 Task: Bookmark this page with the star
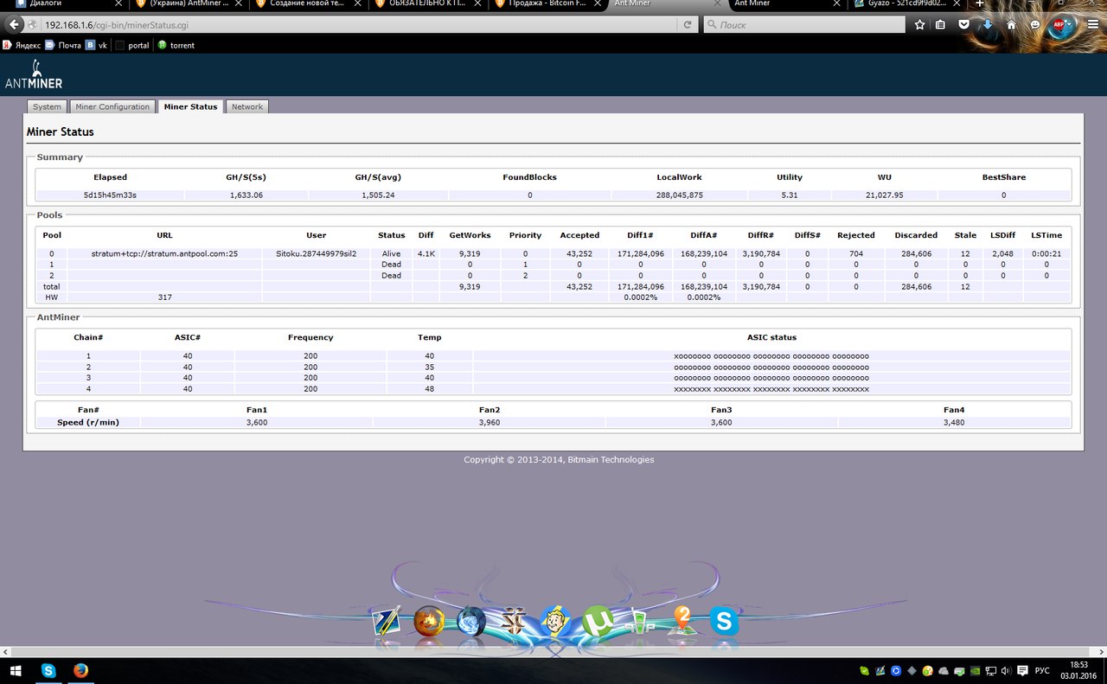tap(919, 25)
